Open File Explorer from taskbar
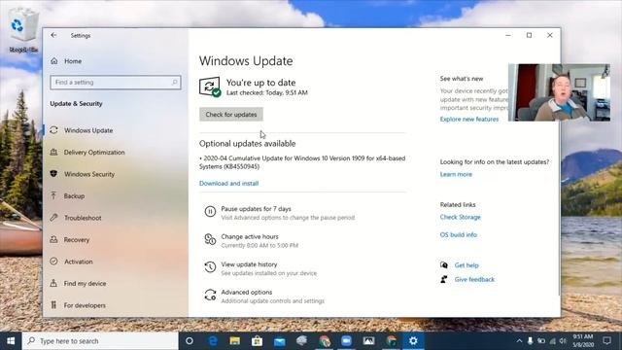Screen dimensions: 622x350 click(235, 341)
